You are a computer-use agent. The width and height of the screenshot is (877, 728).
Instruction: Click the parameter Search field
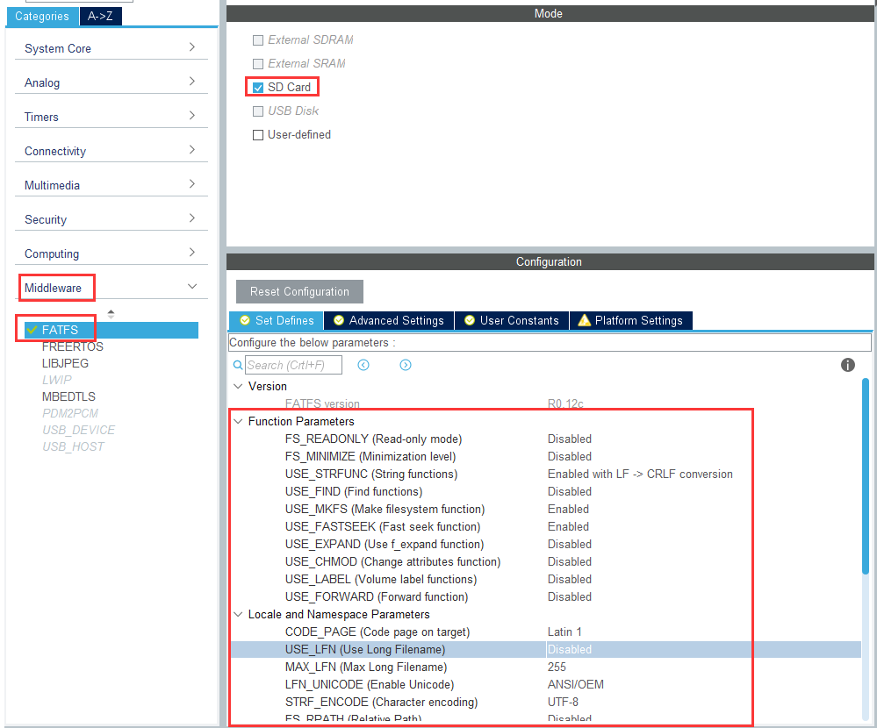[293, 365]
